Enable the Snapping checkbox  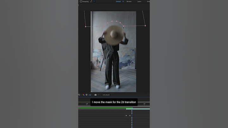coord(81,2)
